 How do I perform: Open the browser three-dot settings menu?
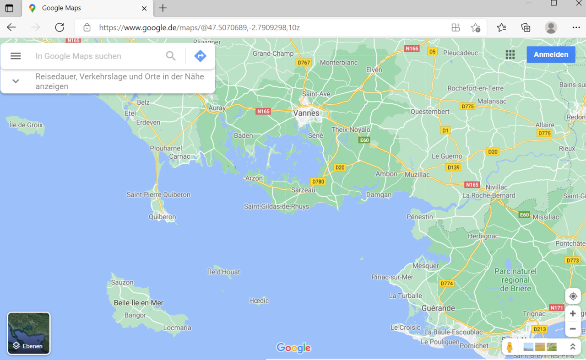click(x=576, y=27)
